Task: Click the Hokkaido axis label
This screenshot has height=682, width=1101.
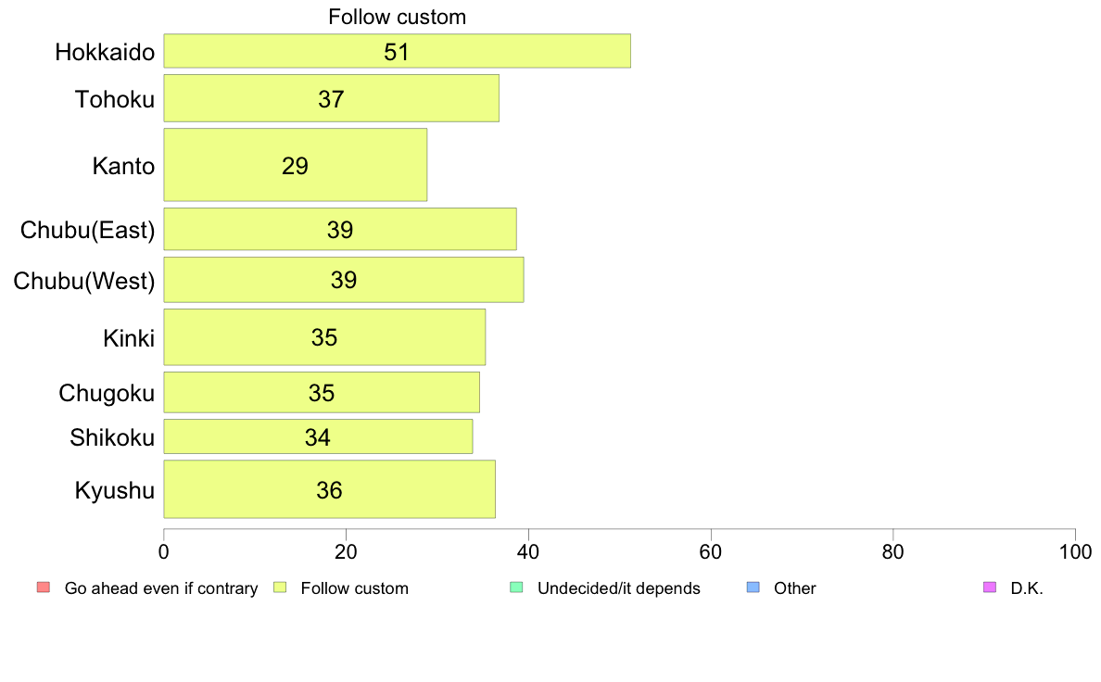Action: click(105, 52)
